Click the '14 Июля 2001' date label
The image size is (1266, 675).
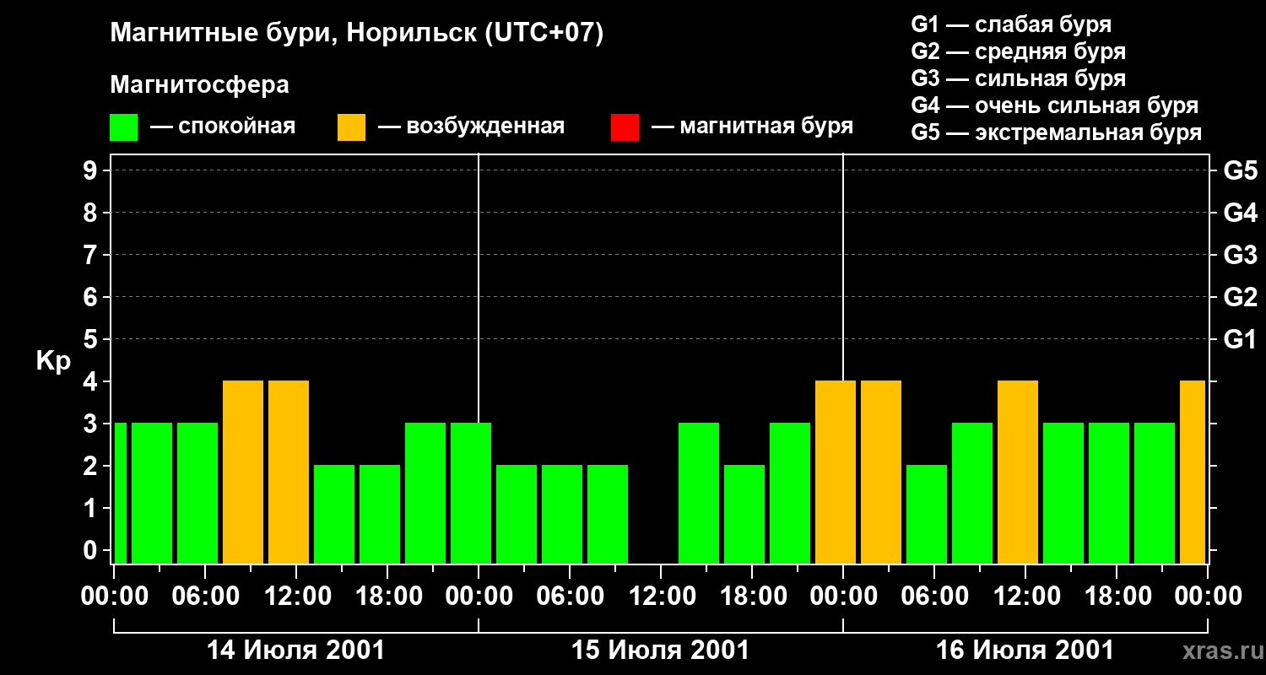296,651
